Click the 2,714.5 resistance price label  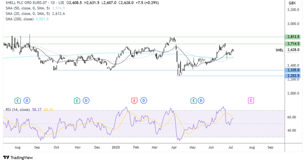coord(293,44)
